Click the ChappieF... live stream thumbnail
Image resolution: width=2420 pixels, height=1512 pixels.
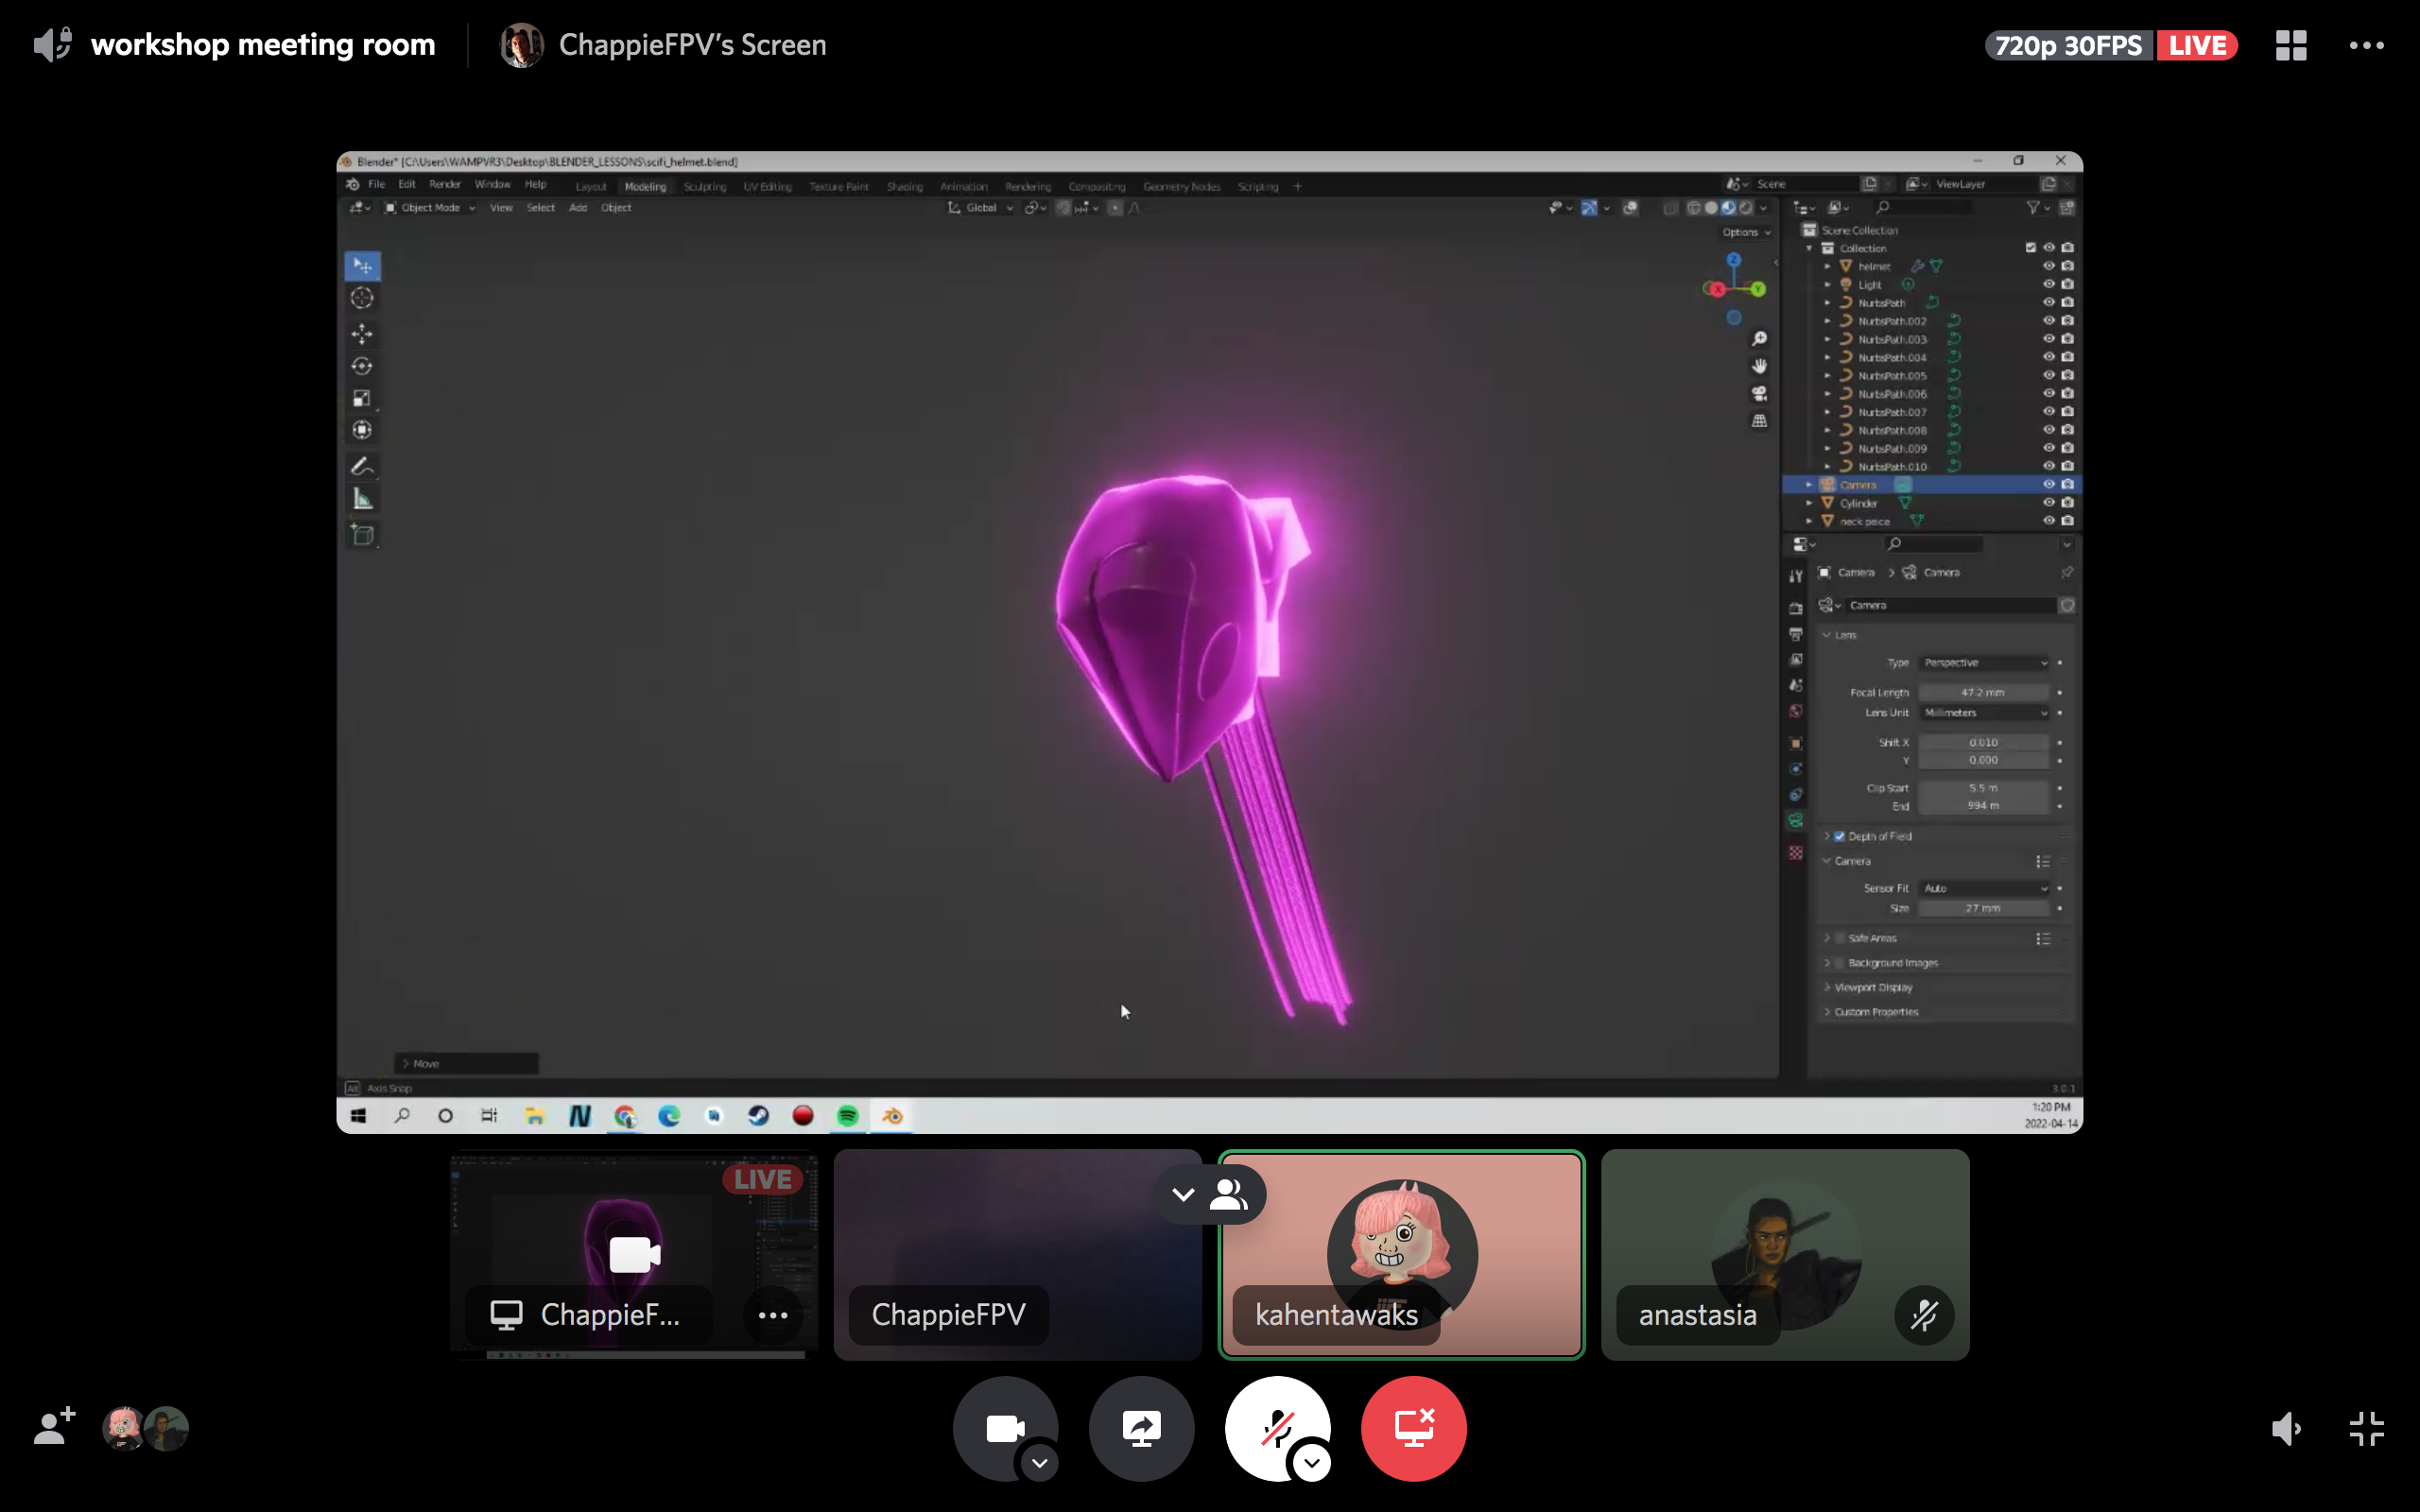click(x=634, y=1254)
